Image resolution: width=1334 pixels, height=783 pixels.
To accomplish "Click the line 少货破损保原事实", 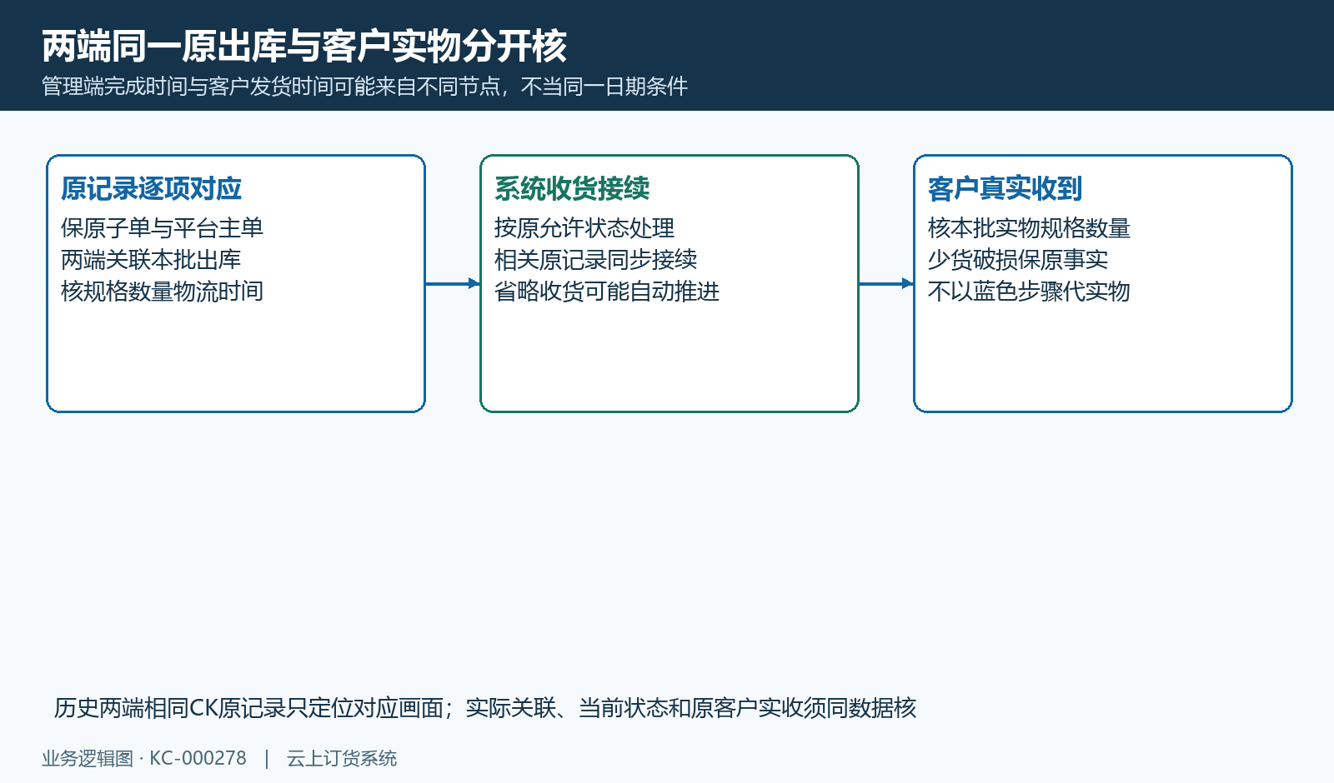I will pos(1018,259).
